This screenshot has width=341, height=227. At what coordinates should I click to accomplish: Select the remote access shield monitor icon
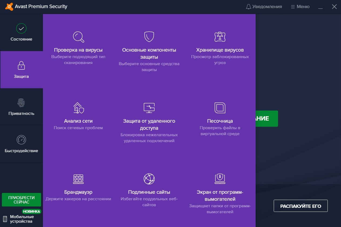149,108
